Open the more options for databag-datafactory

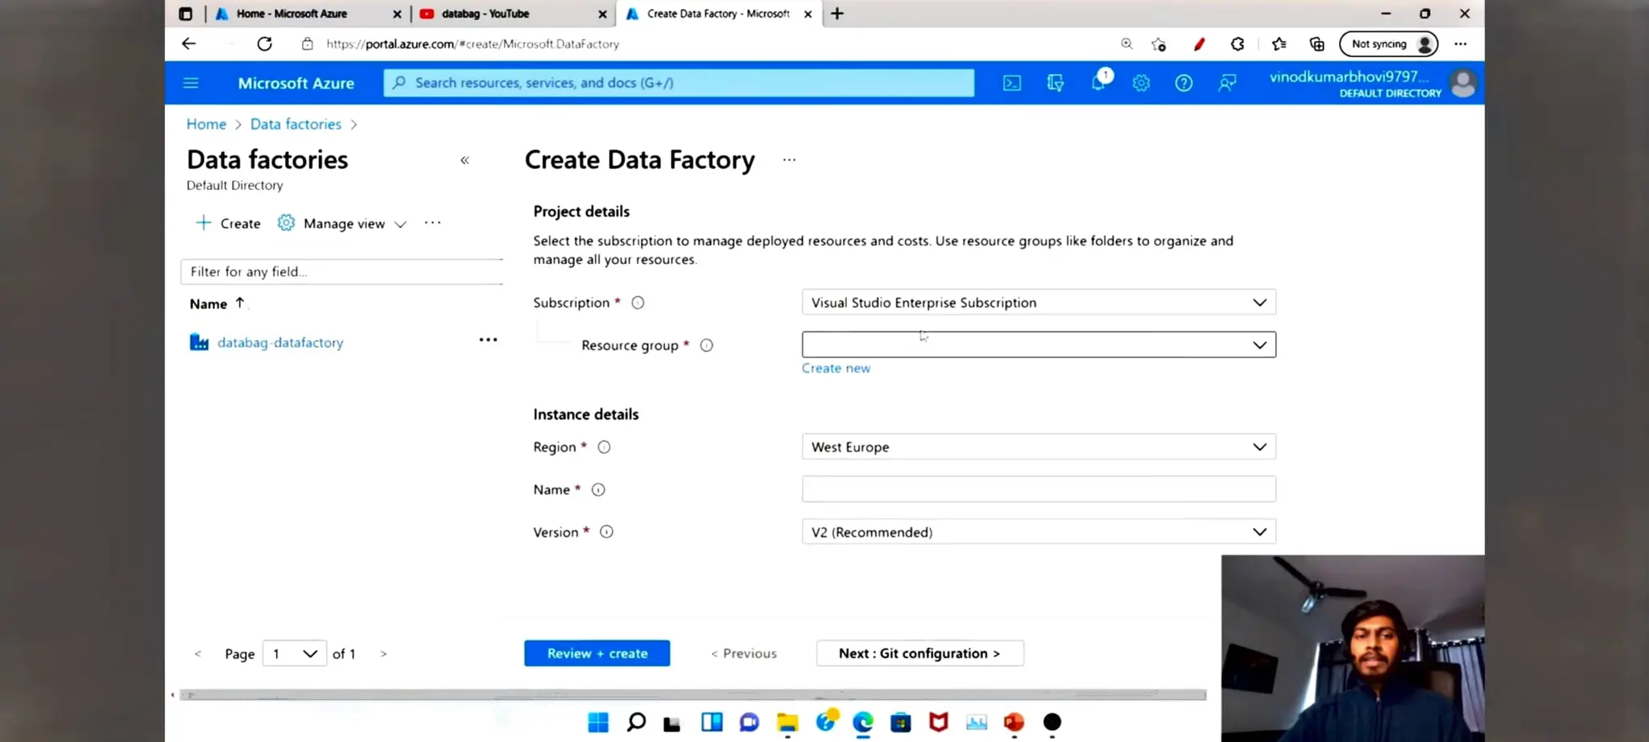[x=488, y=340]
